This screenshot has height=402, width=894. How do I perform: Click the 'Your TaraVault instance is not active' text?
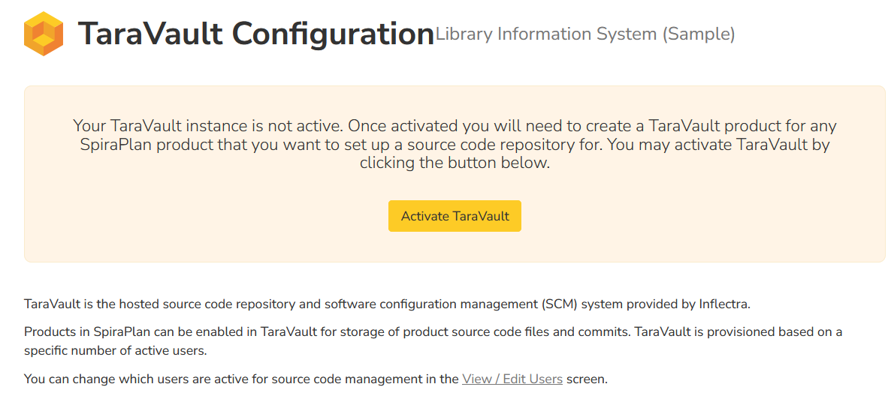(208, 126)
